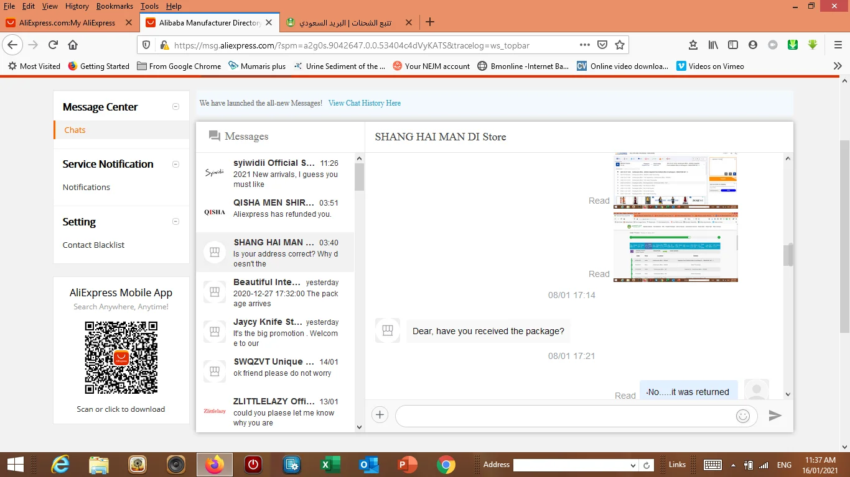The image size is (850, 477).
Task: Open a new browser tab
Action: [x=429, y=22]
